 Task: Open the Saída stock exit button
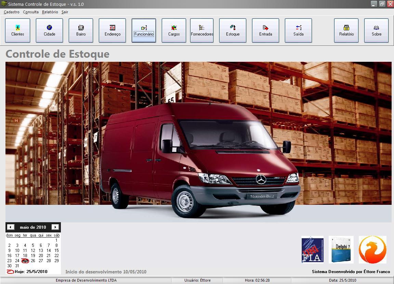[298, 30]
